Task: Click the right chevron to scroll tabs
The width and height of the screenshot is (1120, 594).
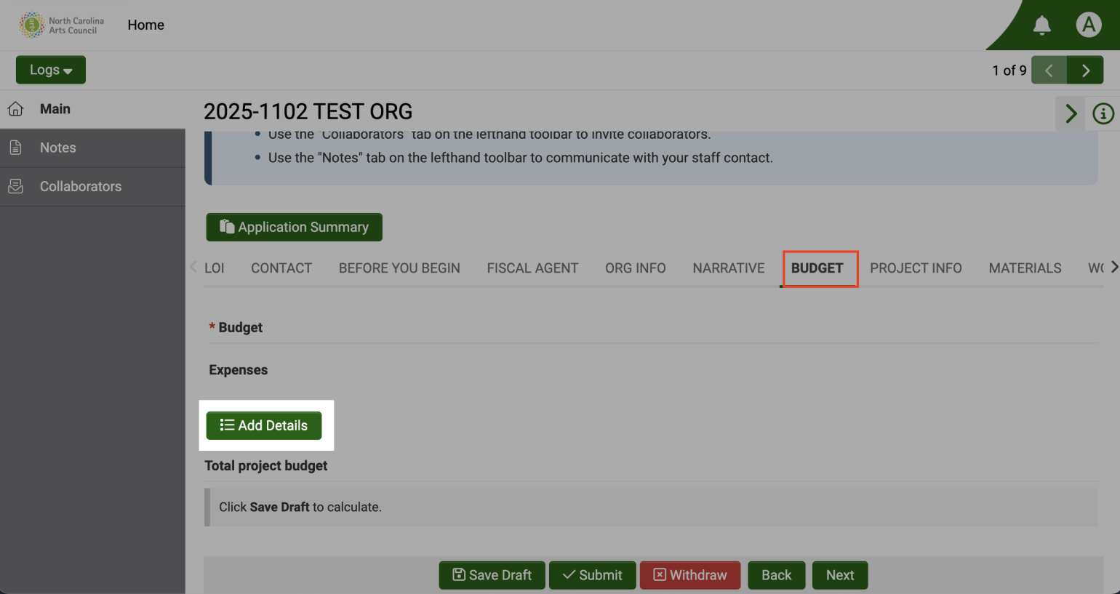Action: 1113,267
